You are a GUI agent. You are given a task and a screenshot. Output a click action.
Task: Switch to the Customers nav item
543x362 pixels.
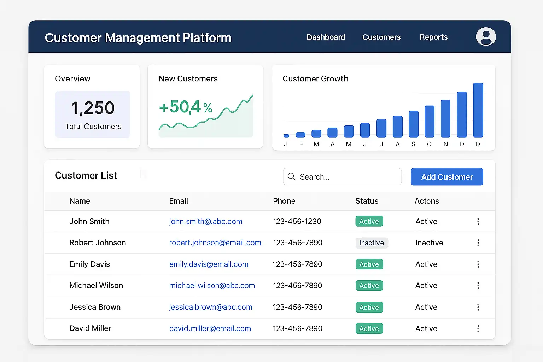coord(381,37)
